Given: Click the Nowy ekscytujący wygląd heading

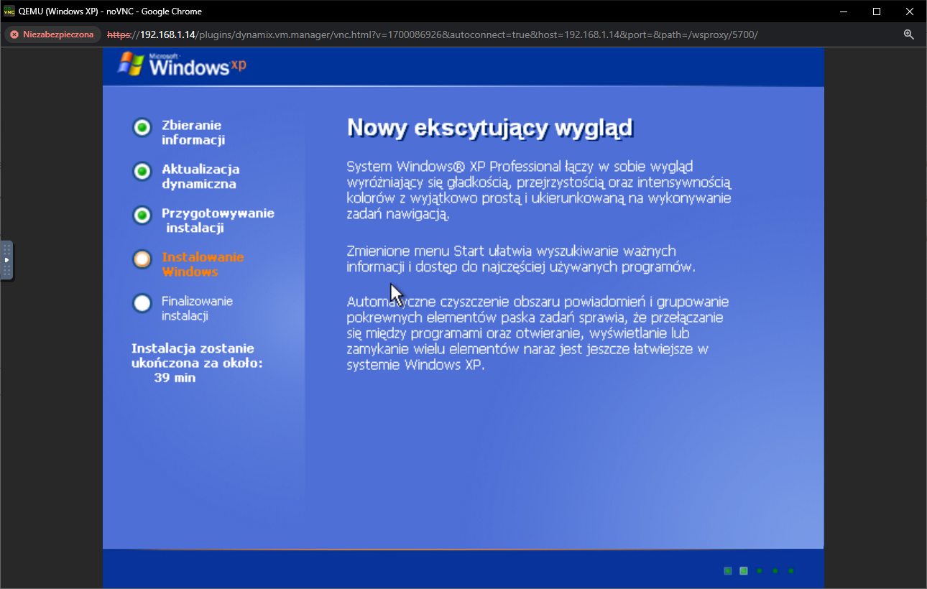Looking at the screenshot, I should (489, 128).
